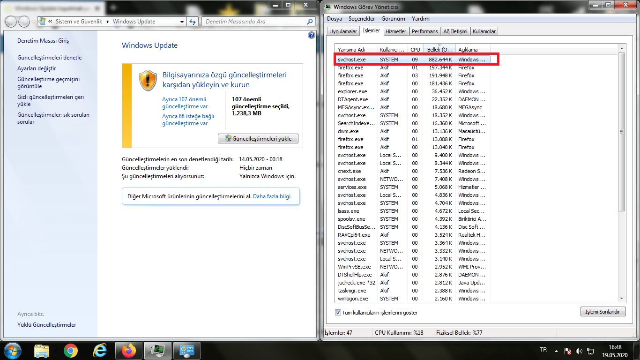Open Yüklü Güncelleştirmeler link

coord(46,325)
